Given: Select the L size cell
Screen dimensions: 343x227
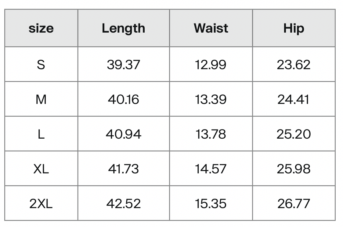Looking at the screenshot, I should 41,134.
